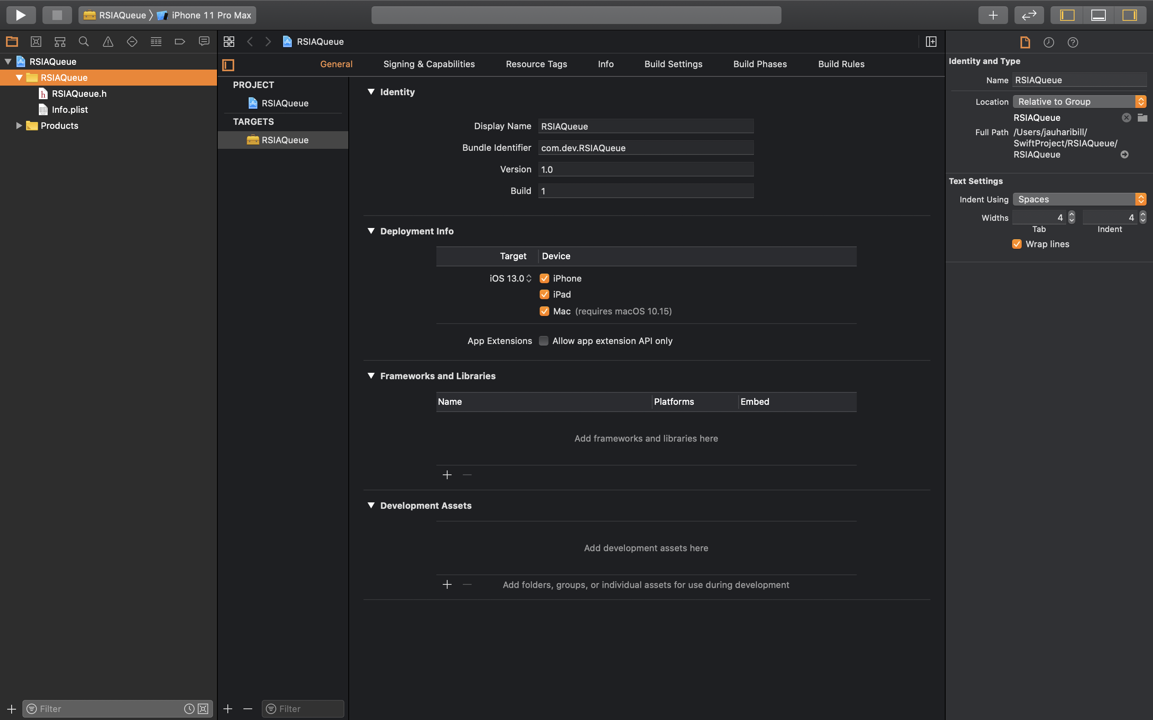Switch to the Build Settings tab
Screen dimensions: 1153x720
pyautogui.click(x=673, y=64)
